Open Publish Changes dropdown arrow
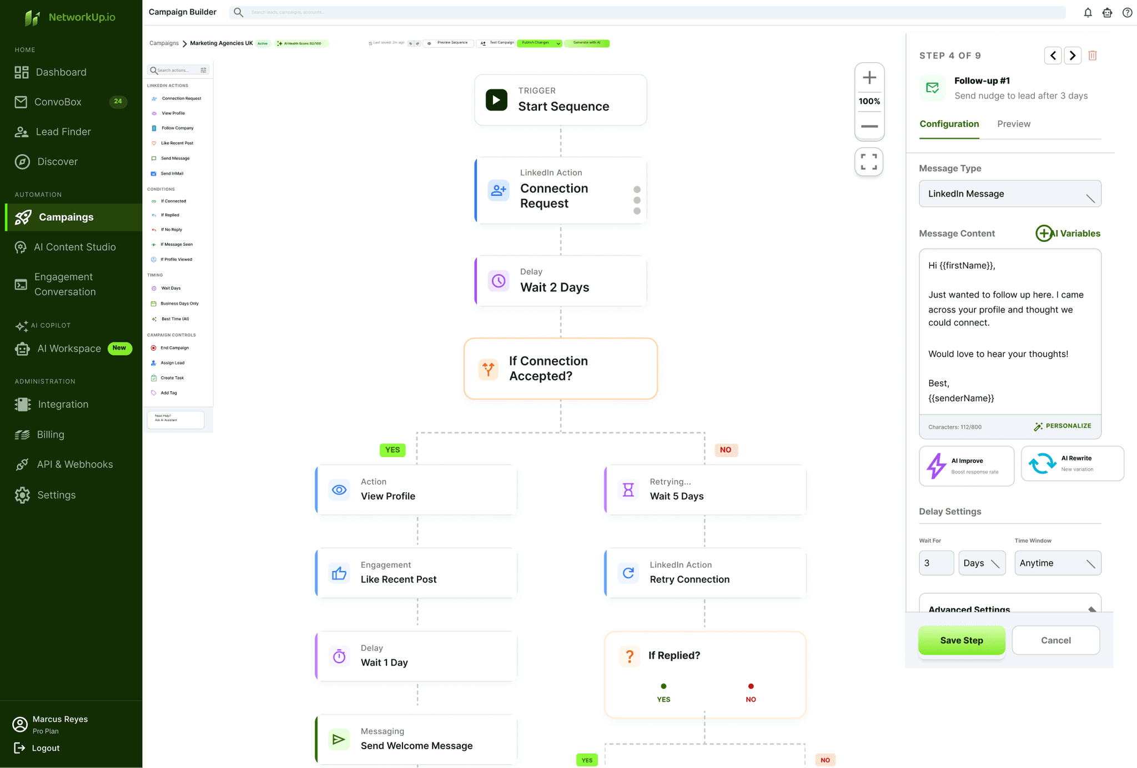1137x768 pixels. click(559, 43)
